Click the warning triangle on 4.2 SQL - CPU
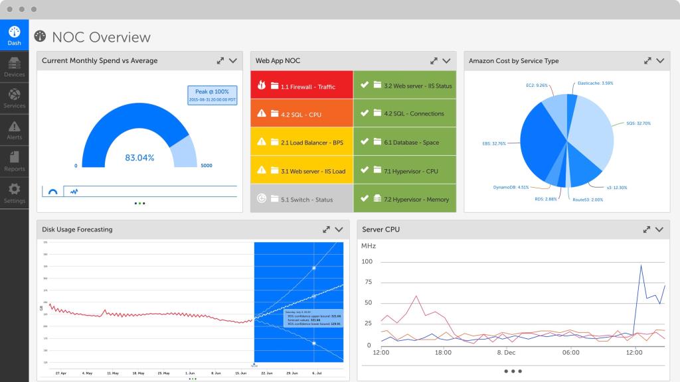 (x=262, y=113)
